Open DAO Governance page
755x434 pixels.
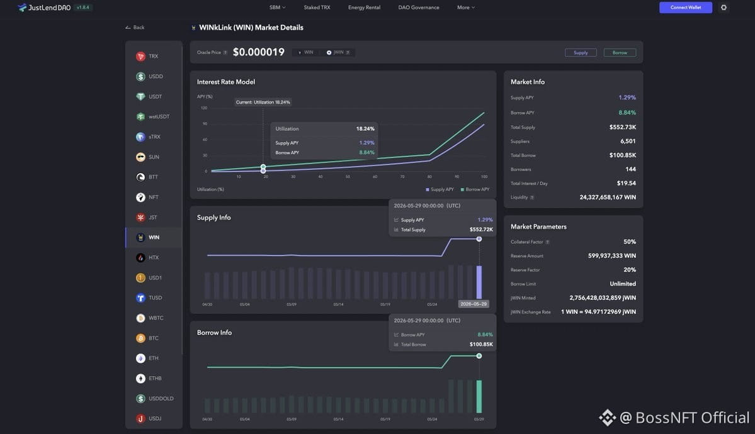(418, 7)
